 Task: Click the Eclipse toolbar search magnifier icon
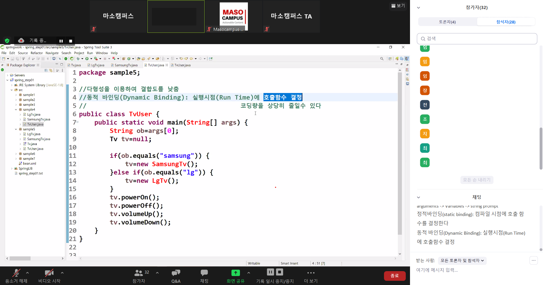point(382,59)
